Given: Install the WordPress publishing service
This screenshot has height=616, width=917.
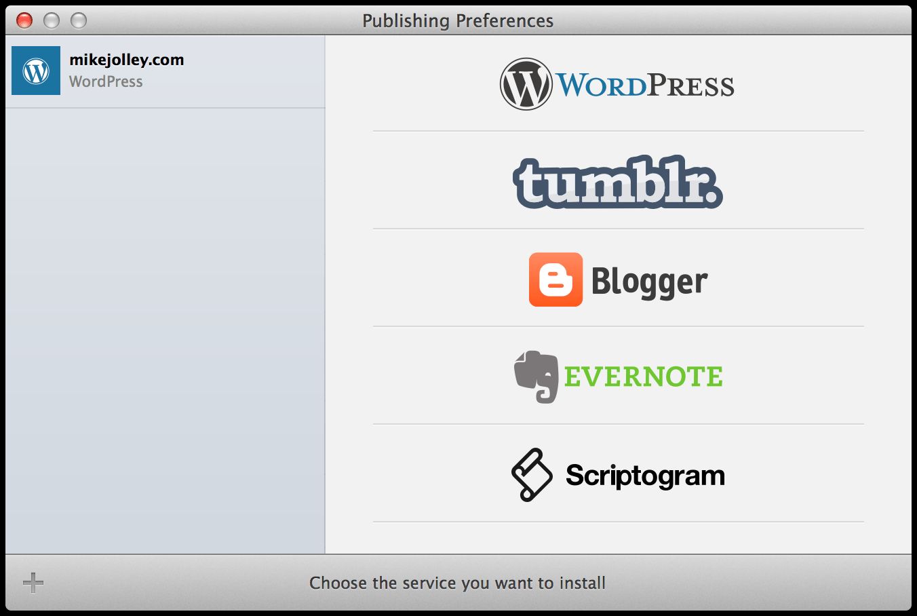Looking at the screenshot, I should 617,83.
